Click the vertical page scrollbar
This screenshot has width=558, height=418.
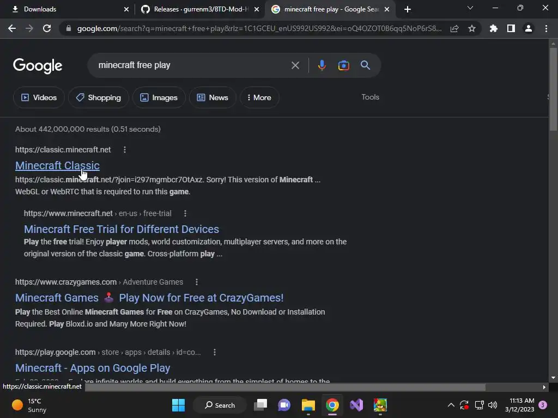coord(553,89)
